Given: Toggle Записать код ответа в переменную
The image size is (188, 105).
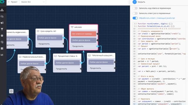Looking at the screenshot, I should pyautogui.click(x=135, y=8).
